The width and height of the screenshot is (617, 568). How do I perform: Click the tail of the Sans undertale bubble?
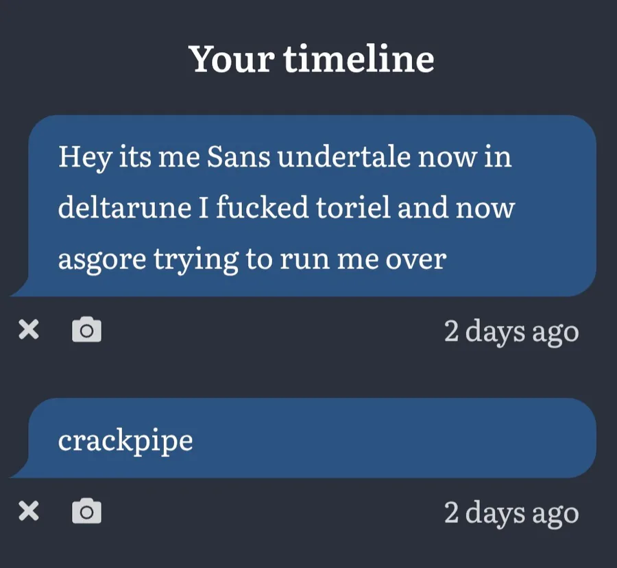19,290
